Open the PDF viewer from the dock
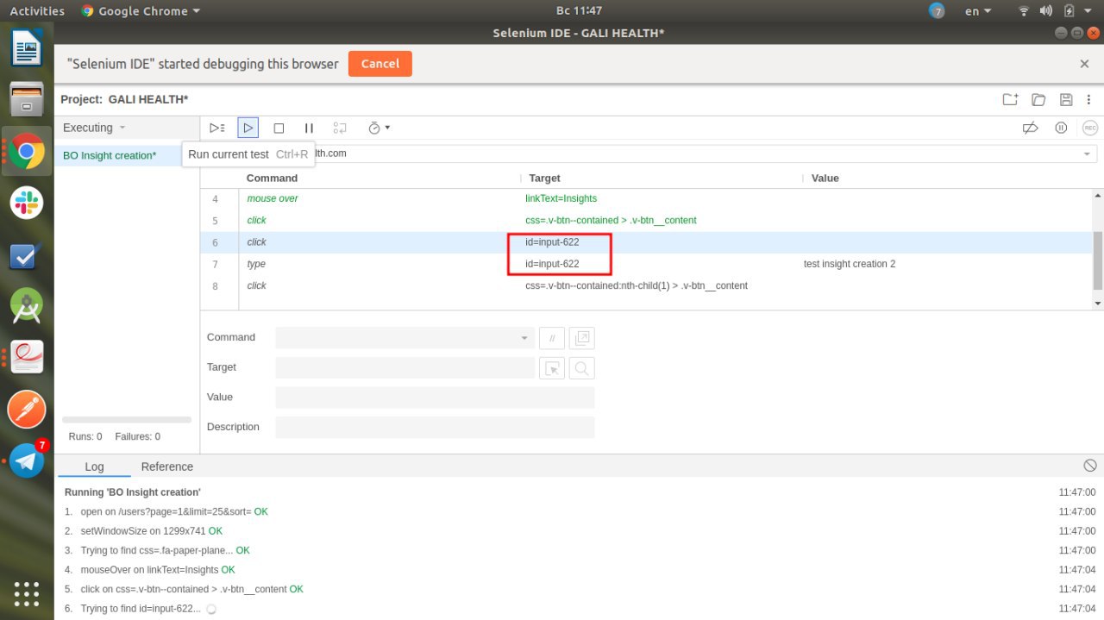This screenshot has width=1104, height=620. pyautogui.click(x=27, y=357)
